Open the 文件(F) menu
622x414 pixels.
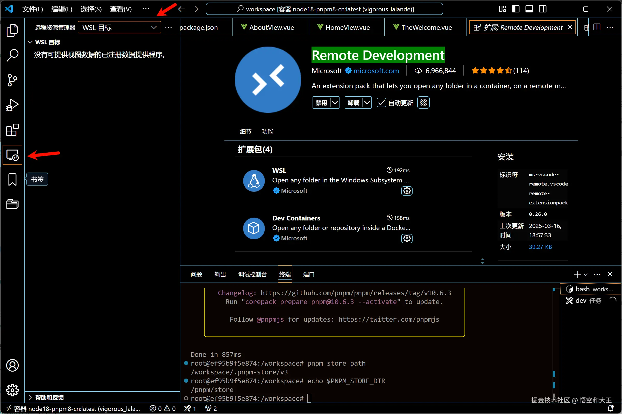click(32, 9)
